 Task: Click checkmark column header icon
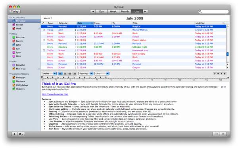(x=43, y=23)
